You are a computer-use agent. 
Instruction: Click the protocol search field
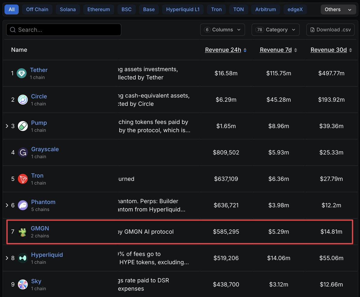64,30
